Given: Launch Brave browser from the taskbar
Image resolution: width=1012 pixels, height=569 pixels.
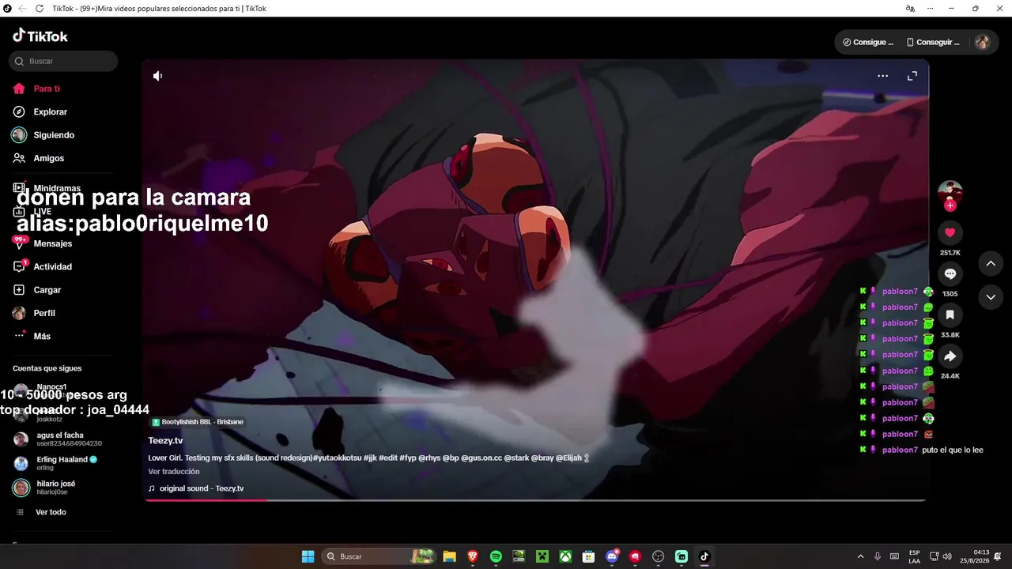Looking at the screenshot, I should (x=473, y=556).
